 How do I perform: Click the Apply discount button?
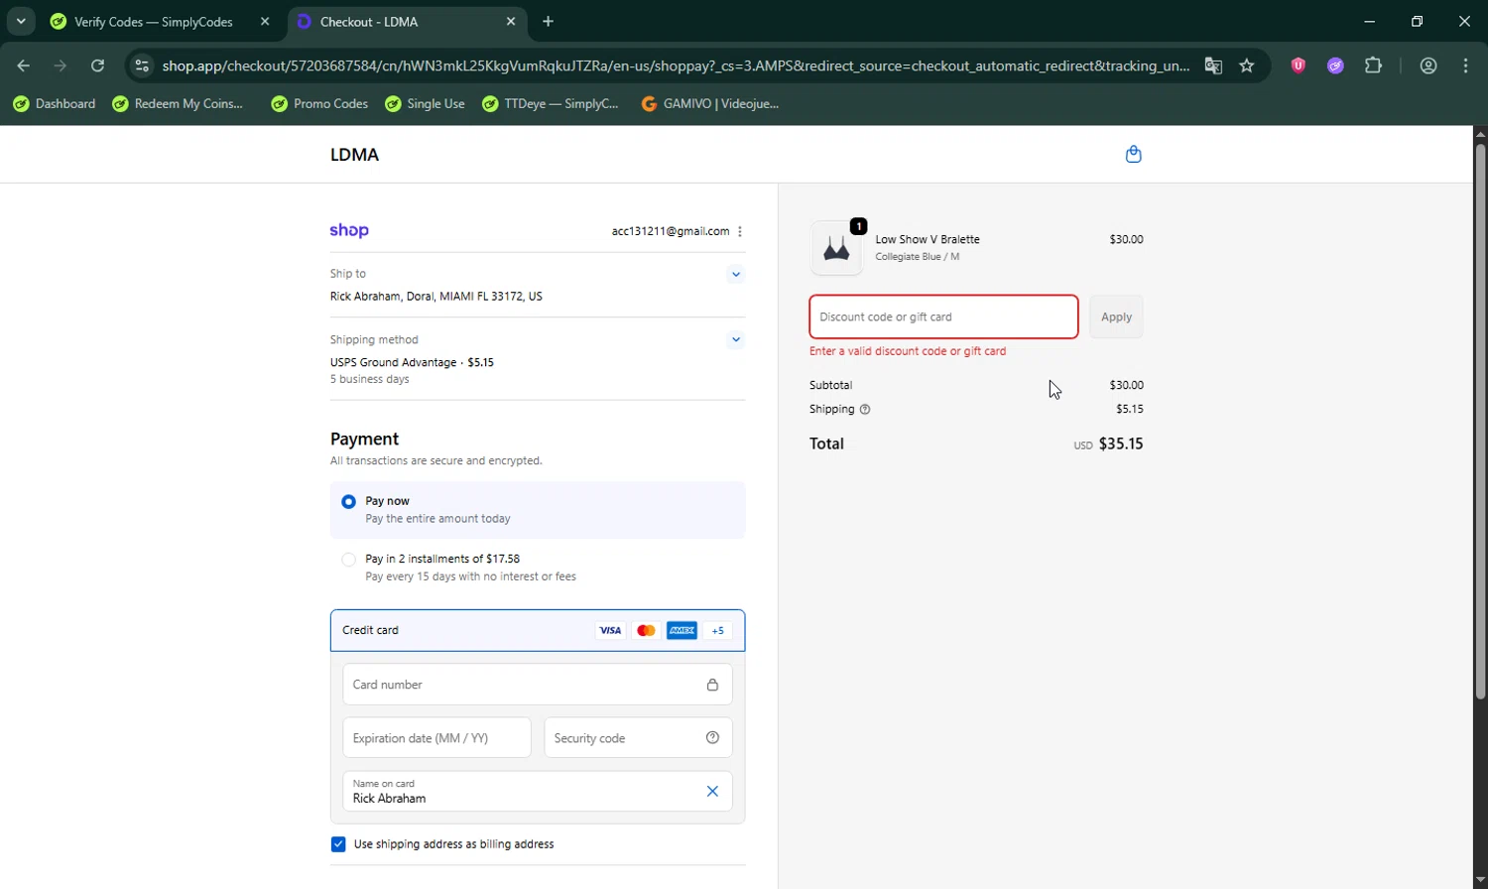(1116, 317)
